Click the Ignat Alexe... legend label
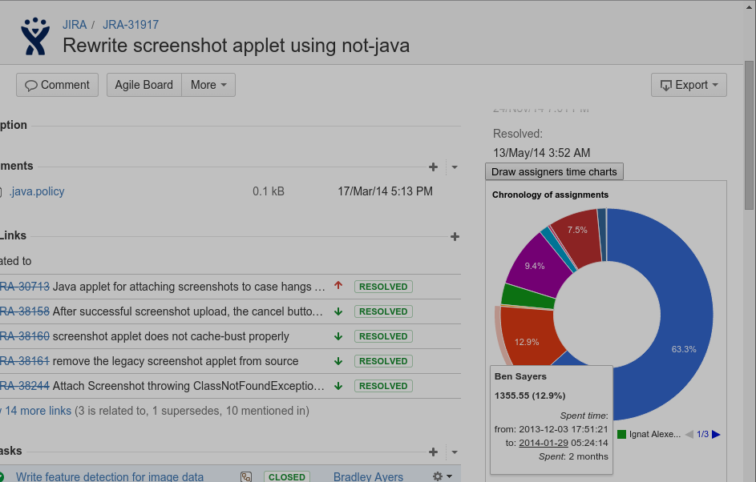This screenshot has height=482, width=756. (x=655, y=434)
